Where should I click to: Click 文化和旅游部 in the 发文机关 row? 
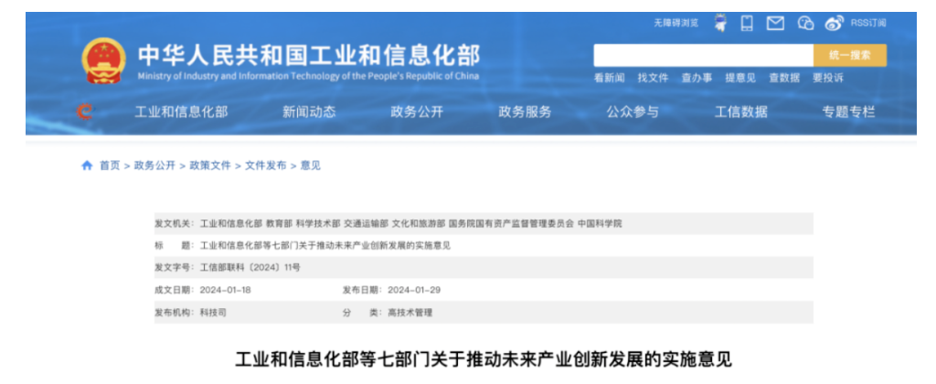tap(419, 223)
